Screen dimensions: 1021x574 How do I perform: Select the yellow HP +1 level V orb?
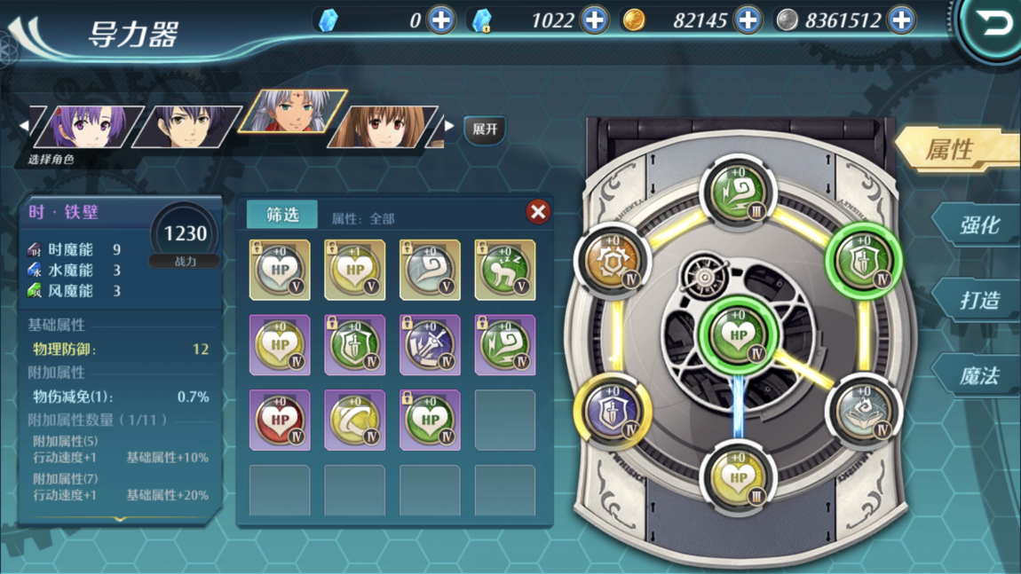pos(355,270)
